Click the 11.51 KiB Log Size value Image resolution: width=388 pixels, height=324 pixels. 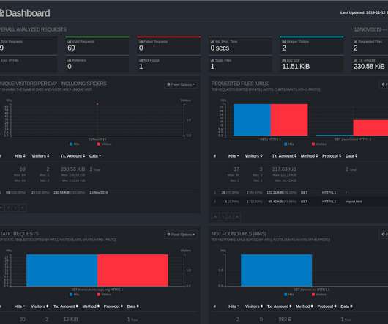pos(296,67)
